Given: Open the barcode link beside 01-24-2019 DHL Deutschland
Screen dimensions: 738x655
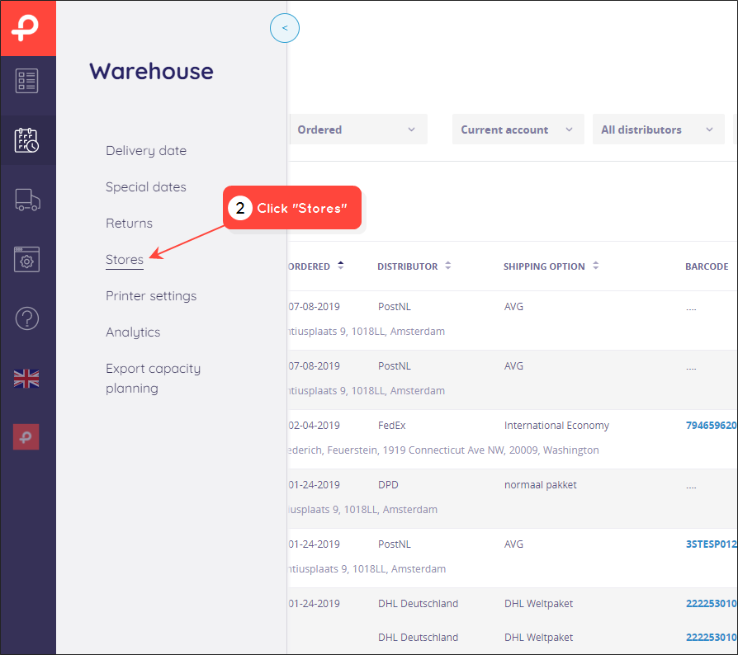Looking at the screenshot, I should (x=712, y=604).
